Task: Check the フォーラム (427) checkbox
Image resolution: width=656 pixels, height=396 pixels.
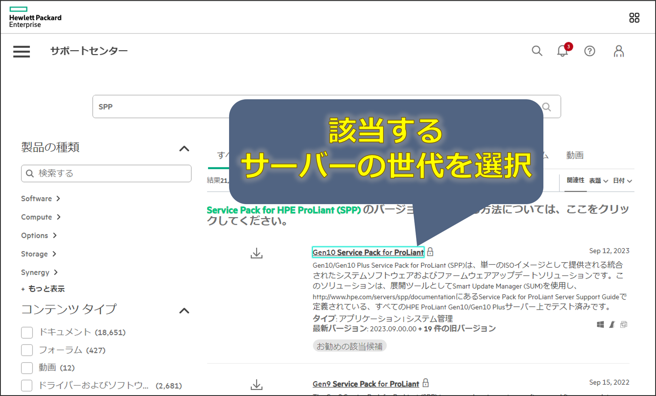Action: 27,350
